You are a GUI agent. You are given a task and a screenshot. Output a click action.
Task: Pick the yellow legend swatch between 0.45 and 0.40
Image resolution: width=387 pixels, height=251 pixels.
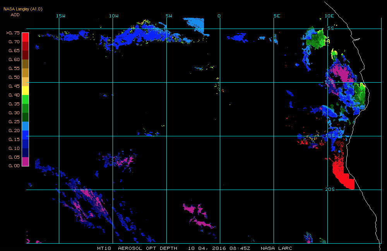(x=26, y=90)
